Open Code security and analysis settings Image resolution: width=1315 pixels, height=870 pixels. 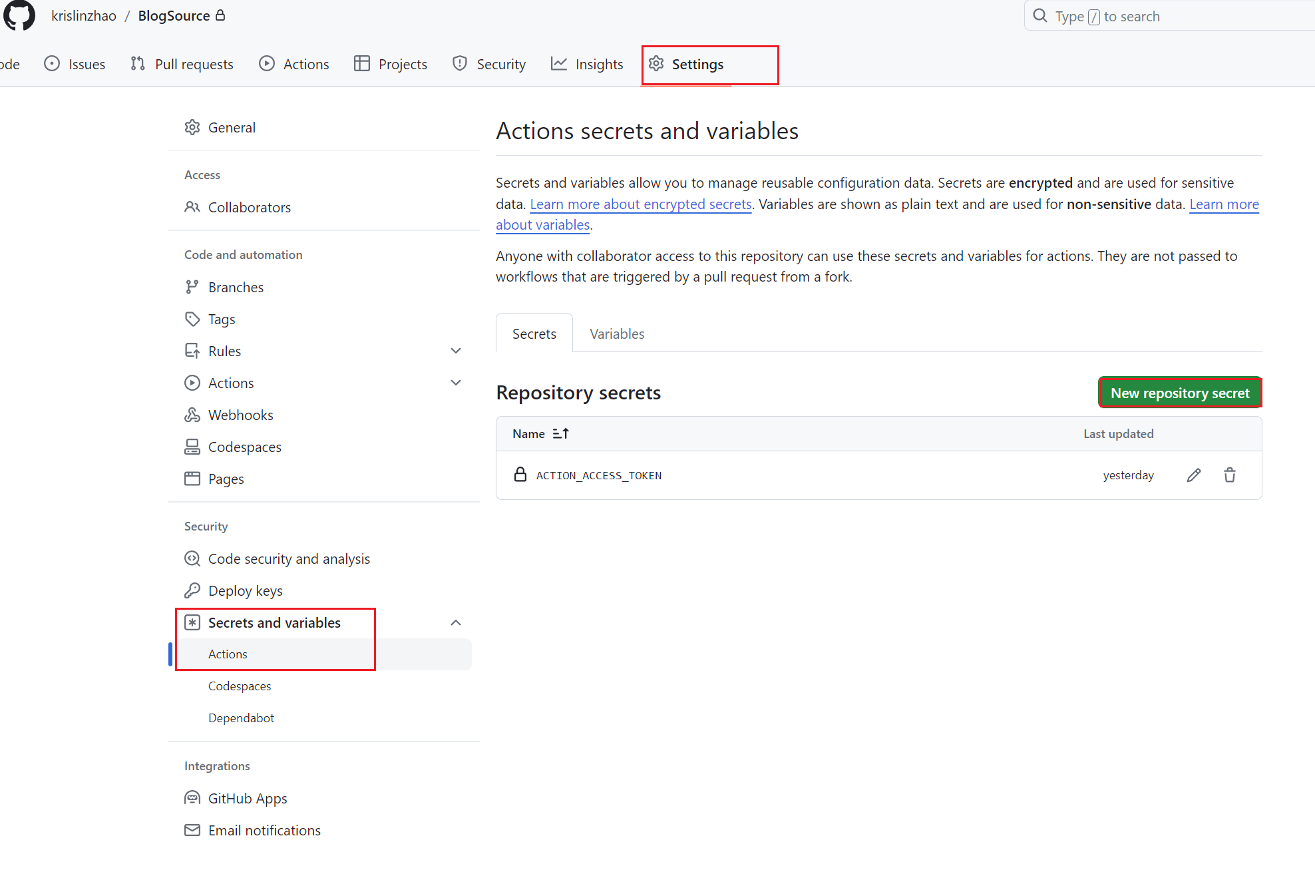(x=289, y=559)
